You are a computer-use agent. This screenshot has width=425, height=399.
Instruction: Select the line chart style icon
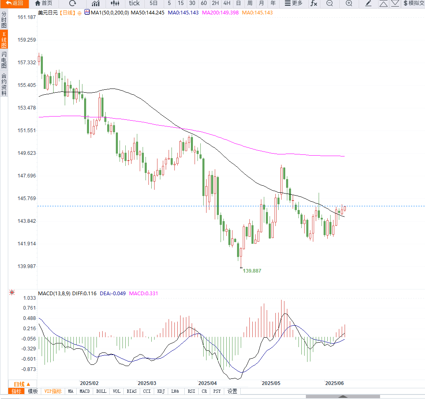(96, 3)
